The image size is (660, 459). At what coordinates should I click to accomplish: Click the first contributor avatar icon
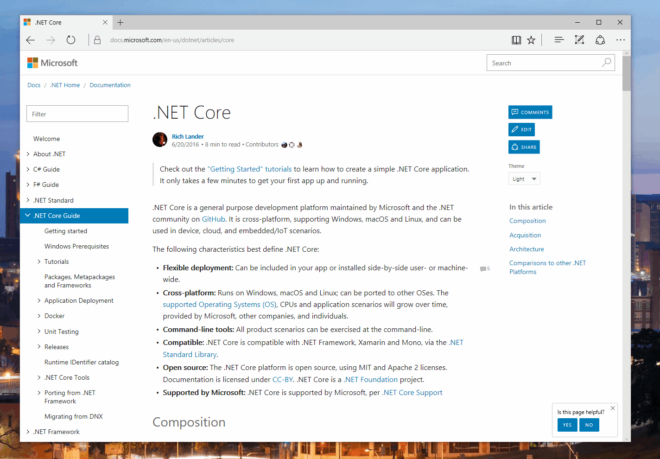(x=284, y=145)
